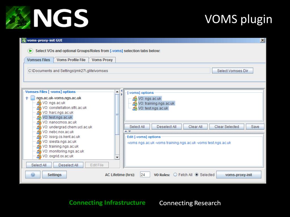Collapse split pane using the top left-pointing arrow
The height and width of the screenshot is (217, 290).
coord(122,91)
